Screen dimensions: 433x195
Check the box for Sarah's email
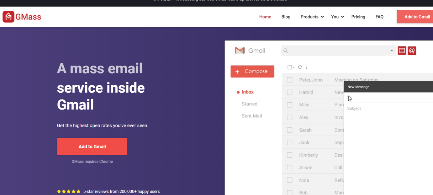(290, 130)
